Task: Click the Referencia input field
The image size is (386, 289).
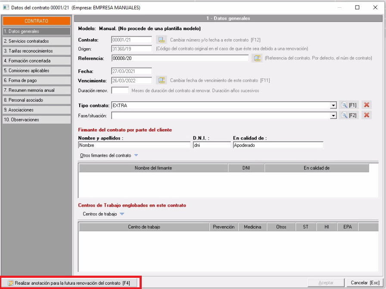Action: tap(180, 58)
